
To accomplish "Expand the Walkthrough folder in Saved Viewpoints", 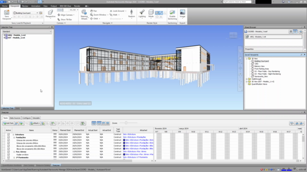I will pyautogui.click(x=247, y=79).
